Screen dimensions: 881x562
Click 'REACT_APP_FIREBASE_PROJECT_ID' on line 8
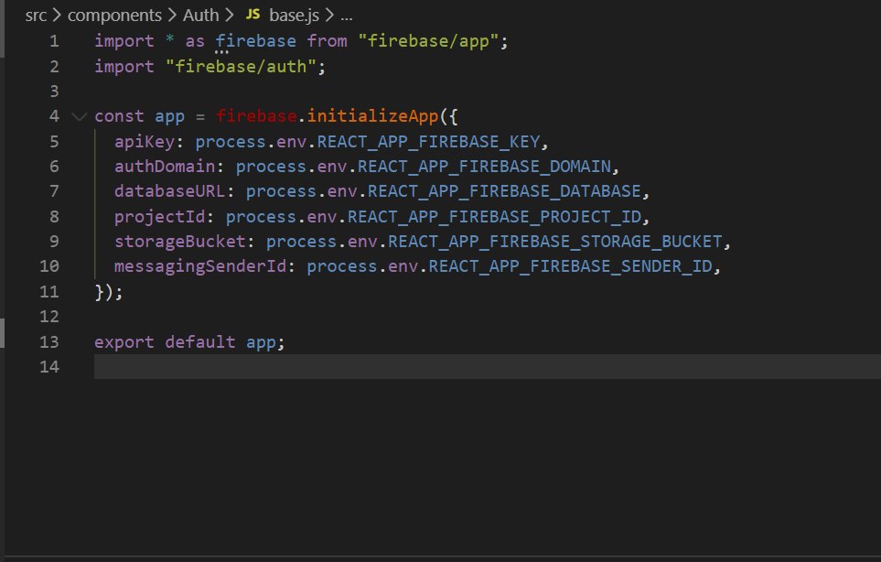click(x=494, y=216)
